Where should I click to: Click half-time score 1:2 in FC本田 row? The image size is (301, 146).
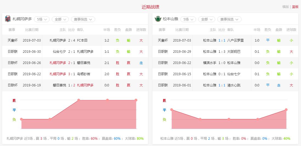[107, 40]
